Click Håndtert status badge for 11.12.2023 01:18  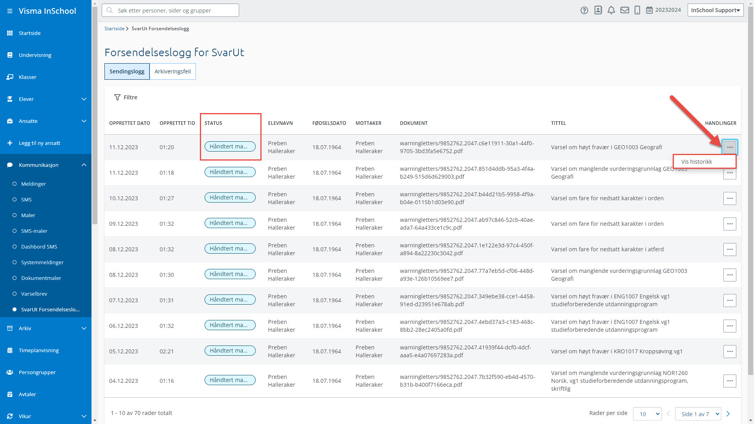pyautogui.click(x=230, y=172)
